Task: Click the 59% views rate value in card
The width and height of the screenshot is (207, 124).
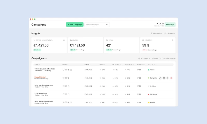Action: click(146, 45)
